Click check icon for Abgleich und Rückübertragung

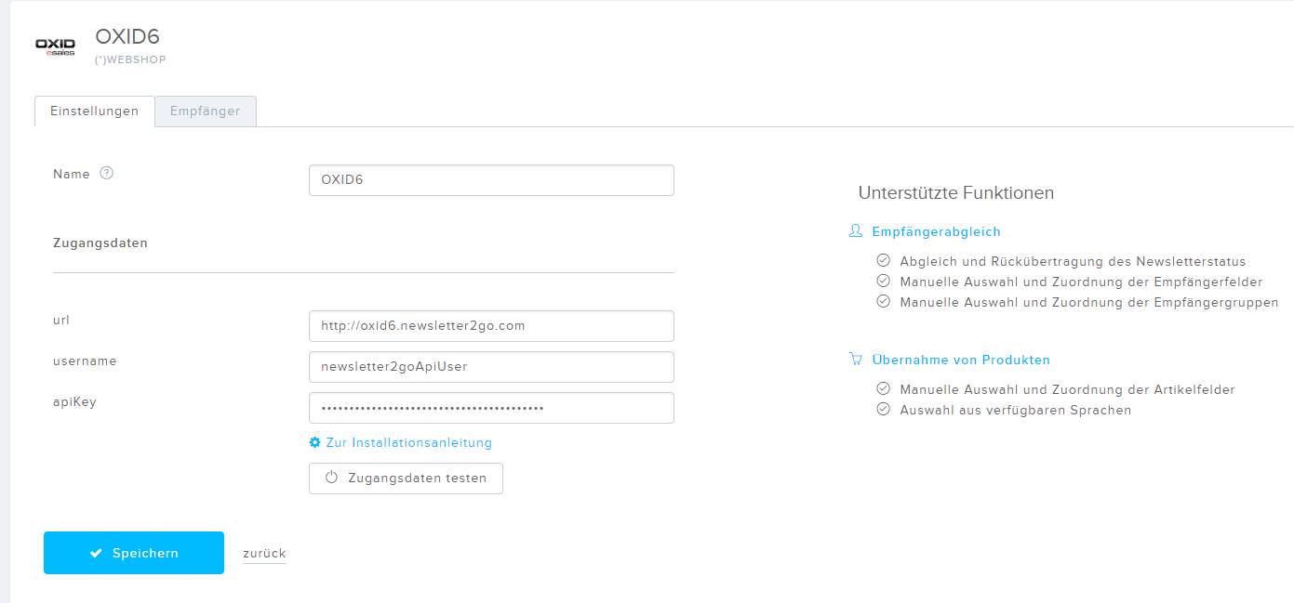point(884,261)
